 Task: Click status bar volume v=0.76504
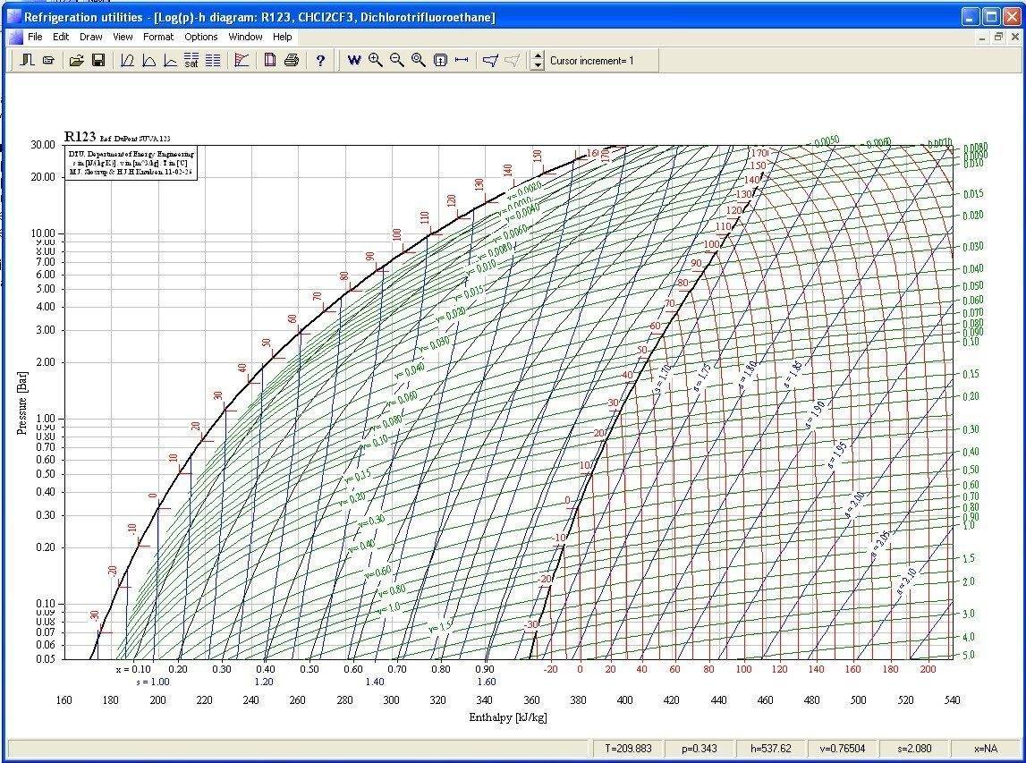click(842, 749)
